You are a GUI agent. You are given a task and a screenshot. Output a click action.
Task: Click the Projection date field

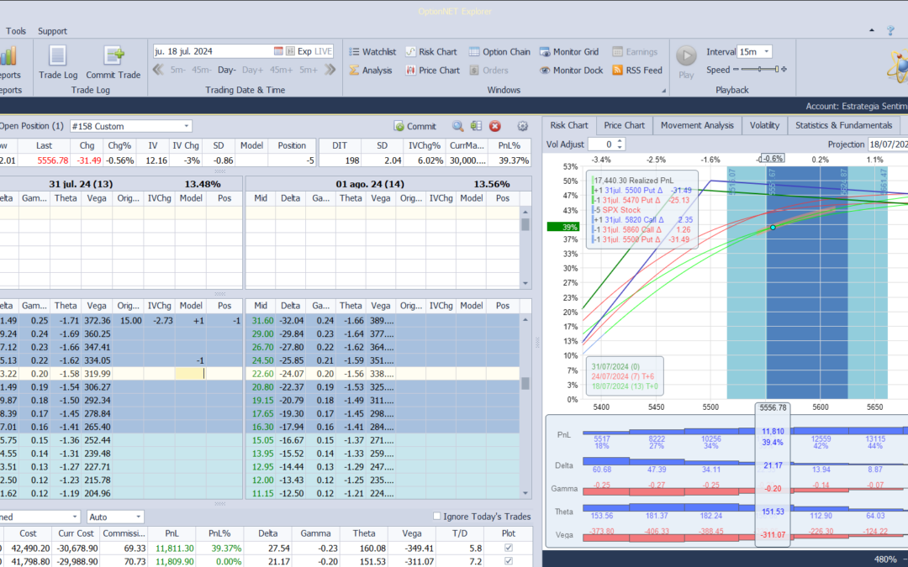tap(888, 144)
